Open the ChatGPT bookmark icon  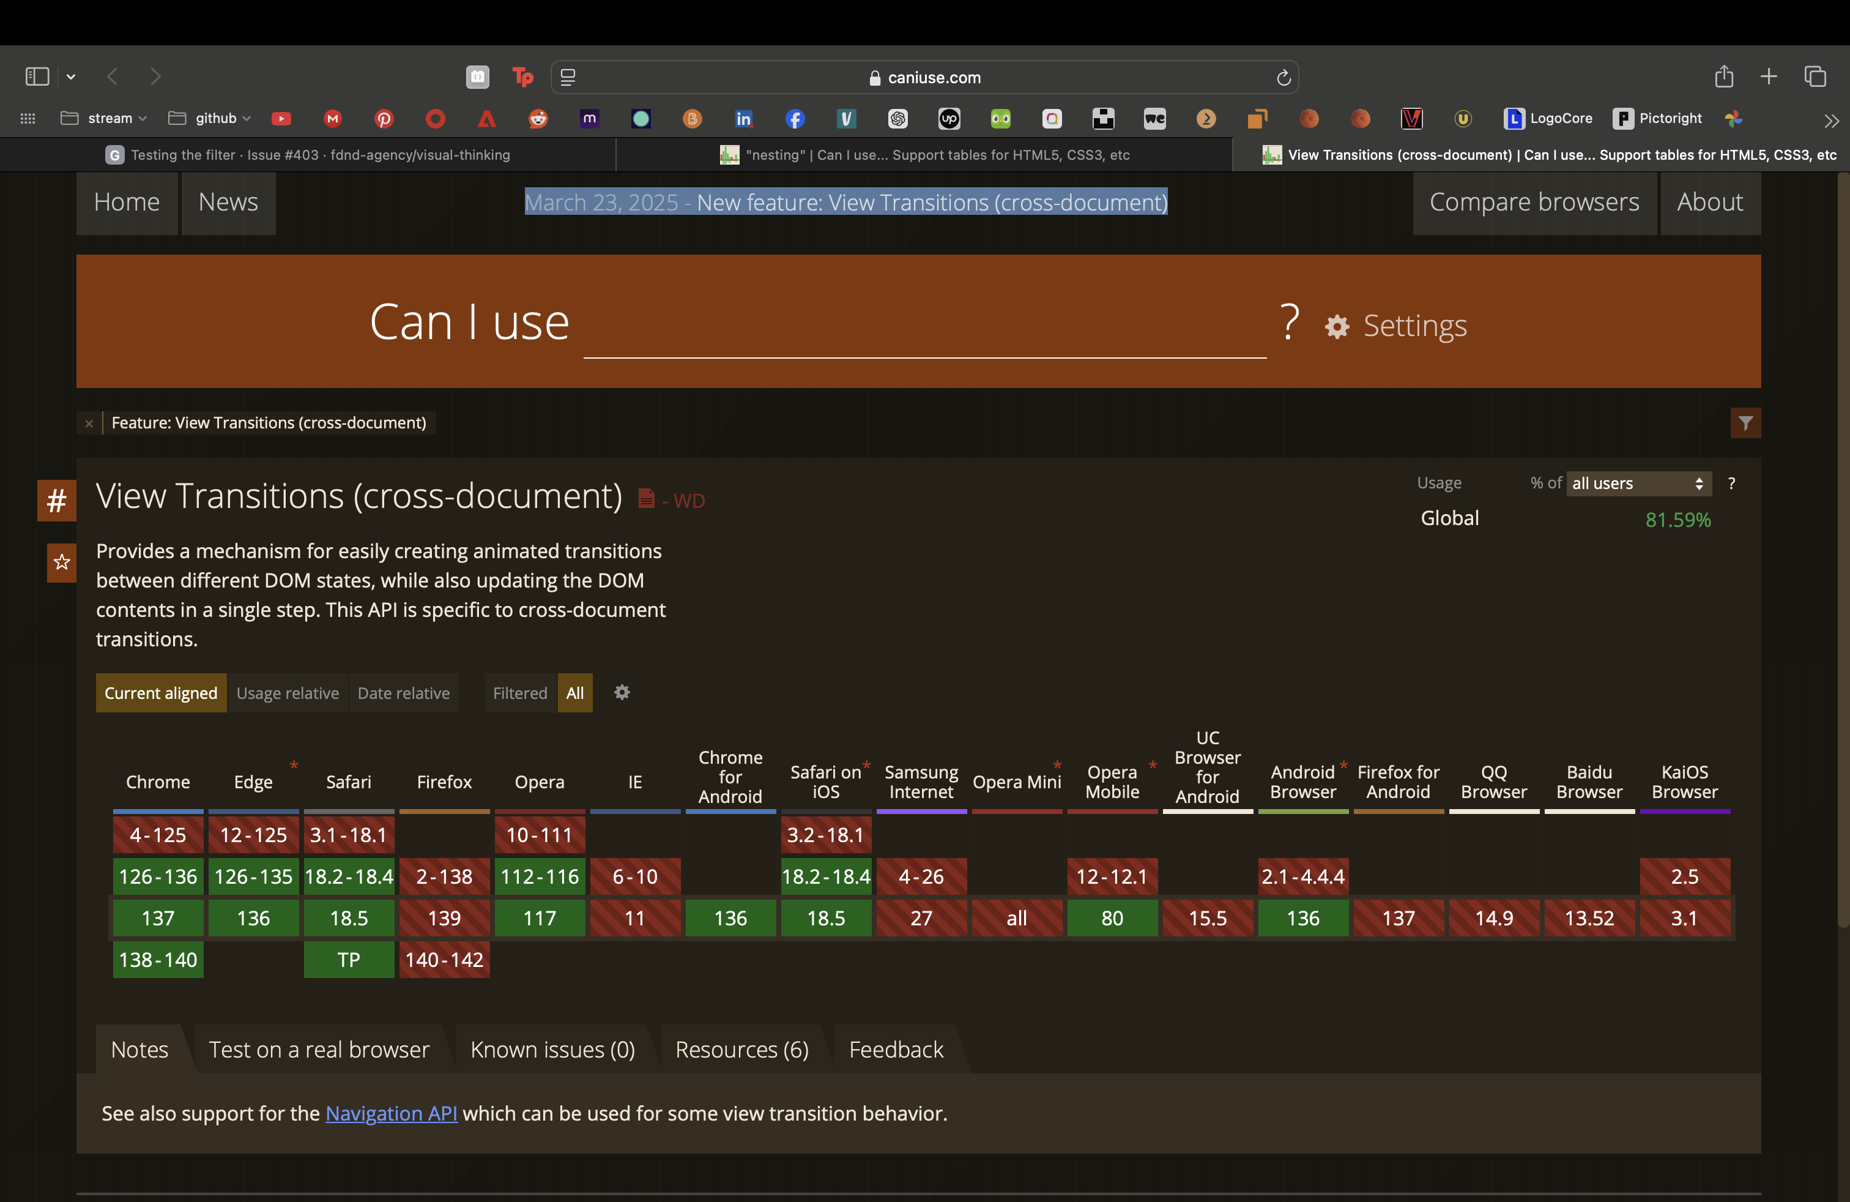pos(898,118)
